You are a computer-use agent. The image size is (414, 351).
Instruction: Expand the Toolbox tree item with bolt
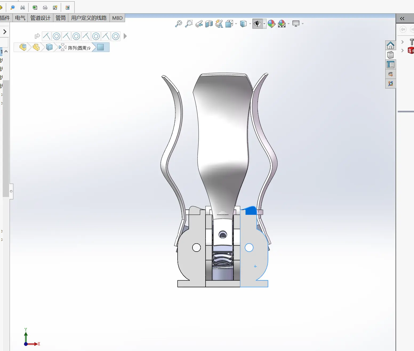point(403,42)
